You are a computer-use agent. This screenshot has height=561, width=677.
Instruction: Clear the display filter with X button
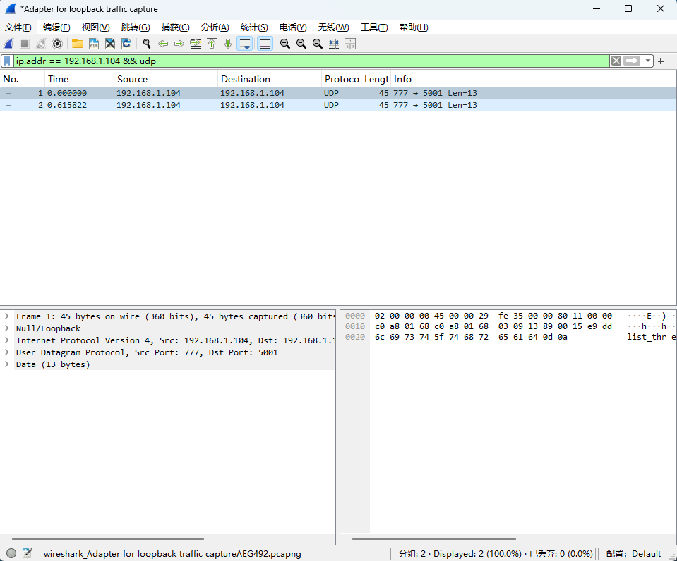pyautogui.click(x=616, y=61)
